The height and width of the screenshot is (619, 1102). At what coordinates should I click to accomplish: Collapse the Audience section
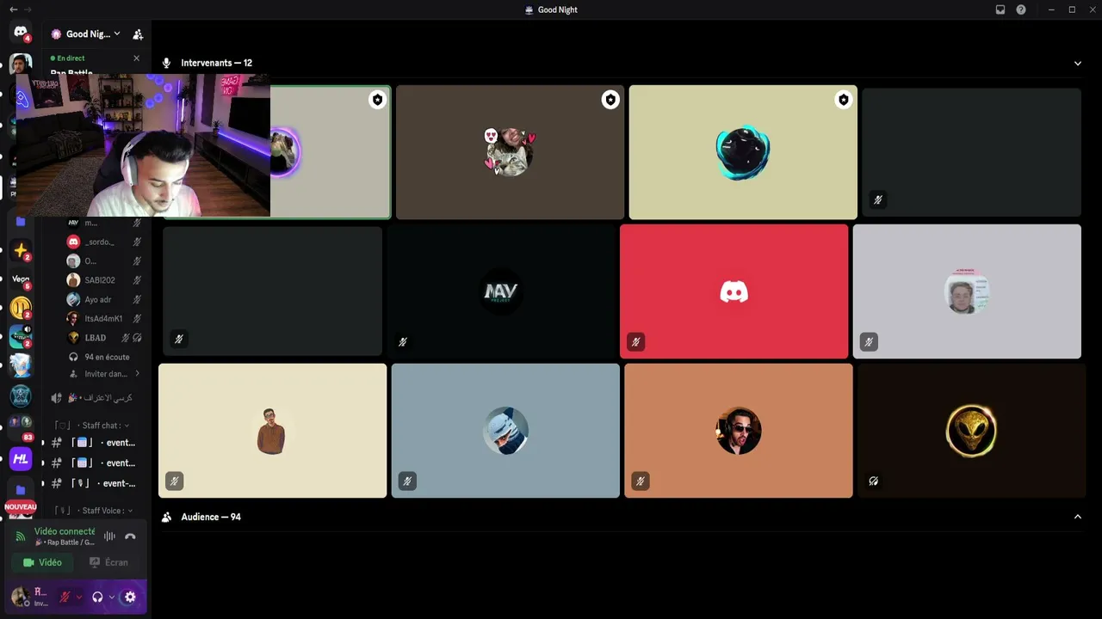pyautogui.click(x=1077, y=517)
